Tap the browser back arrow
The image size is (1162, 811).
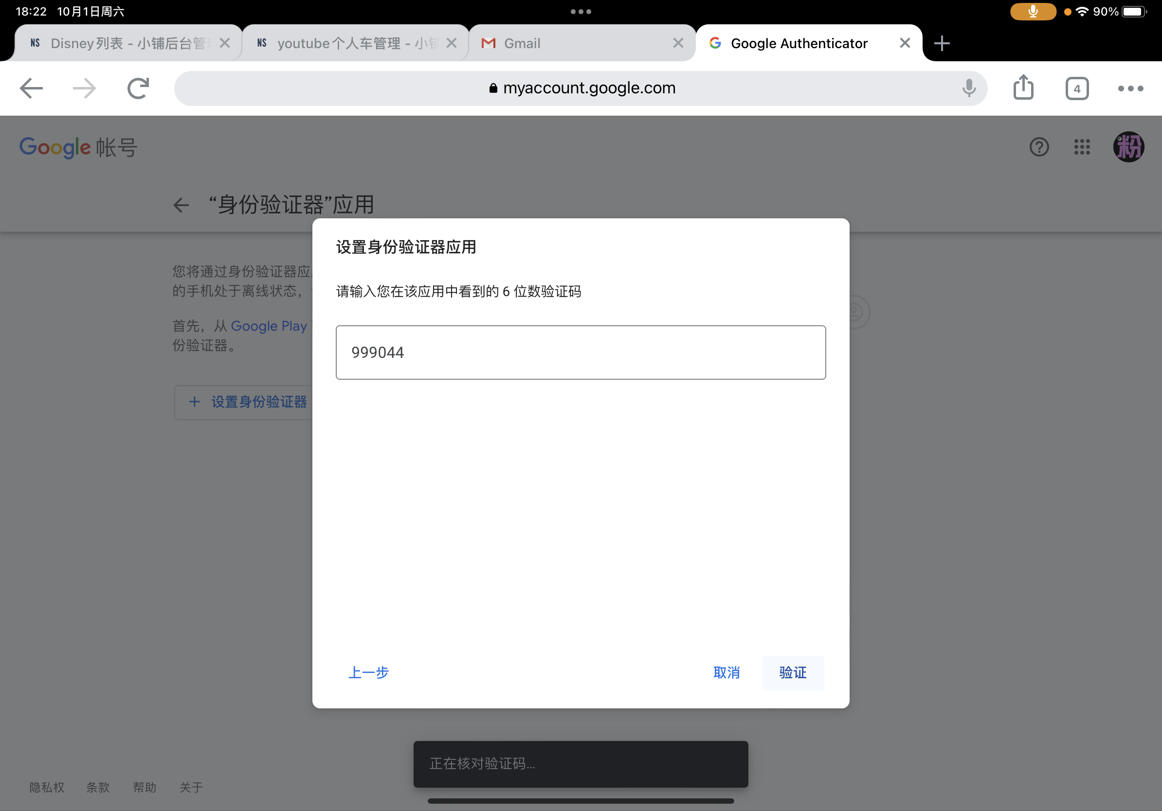click(x=31, y=88)
